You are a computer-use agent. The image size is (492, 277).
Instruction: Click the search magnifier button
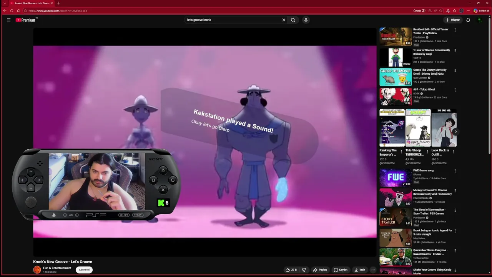[293, 20]
